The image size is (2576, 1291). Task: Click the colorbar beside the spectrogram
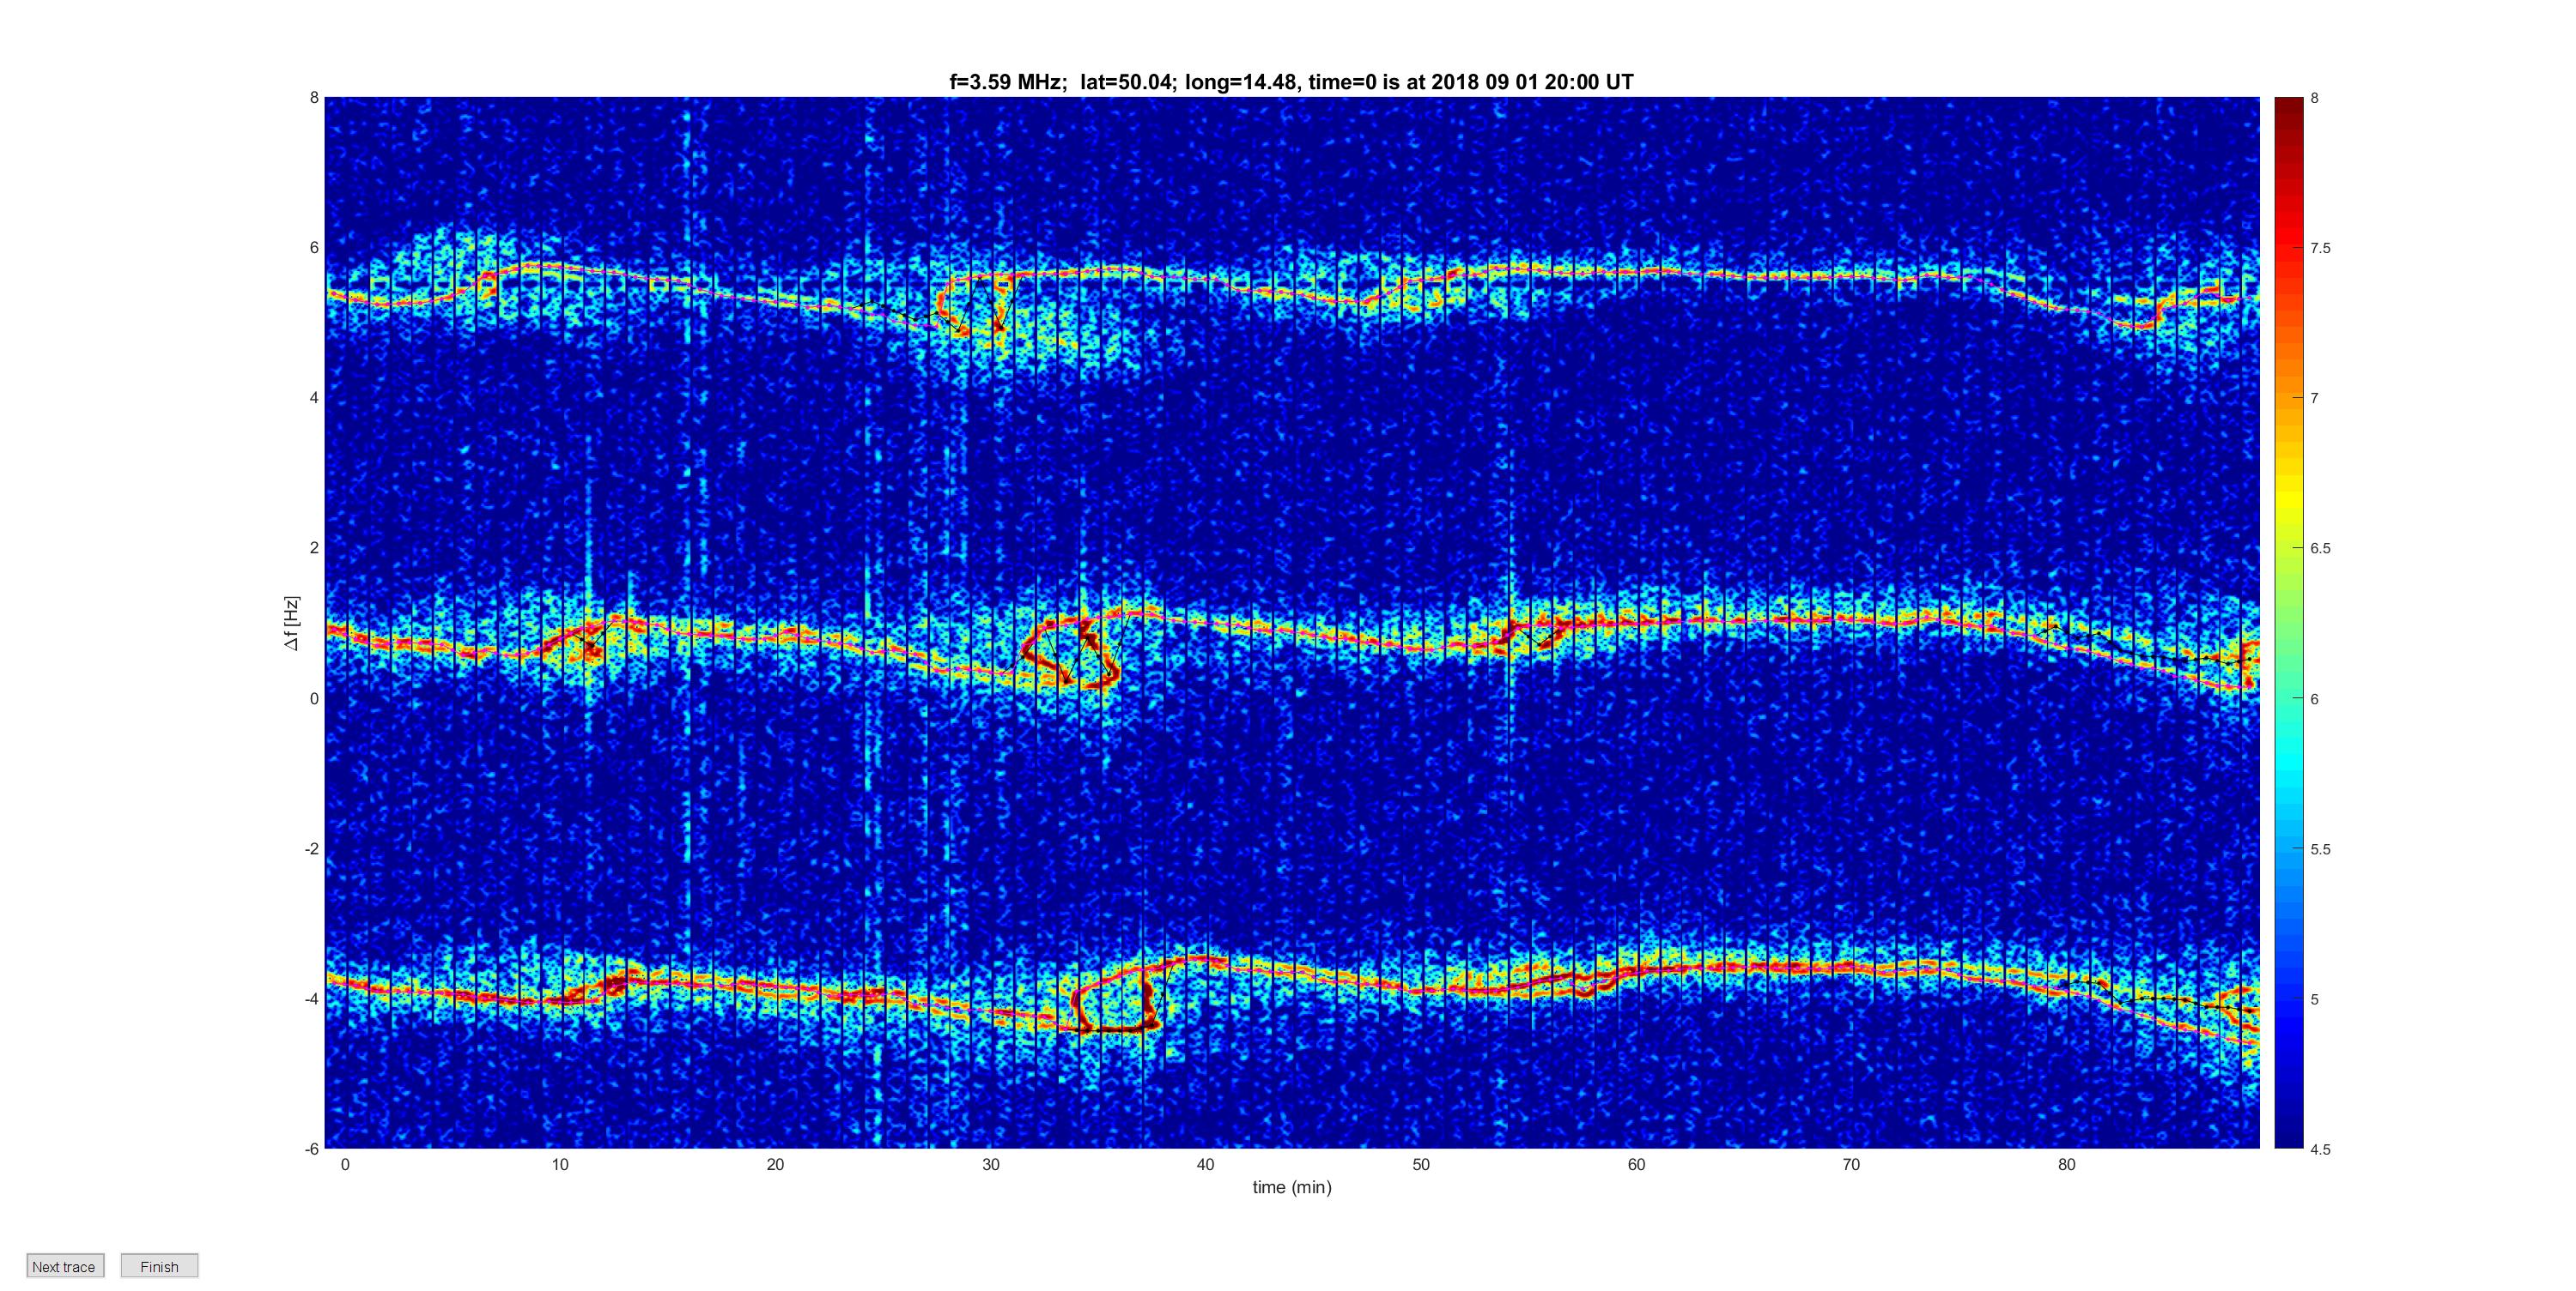click(x=2288, y=623)
